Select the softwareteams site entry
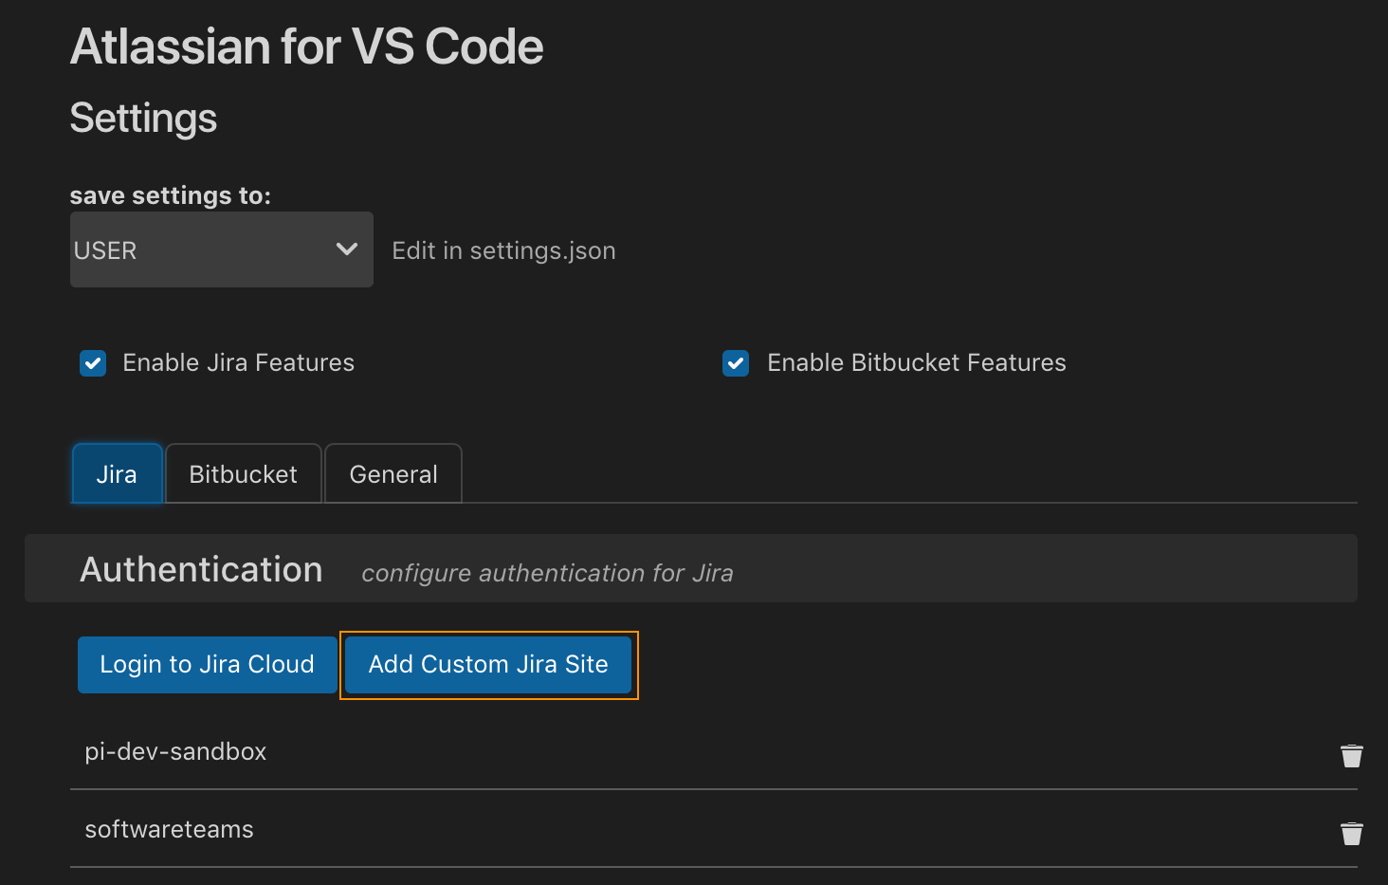The image size is (1388, 885). tap(170, 829)
